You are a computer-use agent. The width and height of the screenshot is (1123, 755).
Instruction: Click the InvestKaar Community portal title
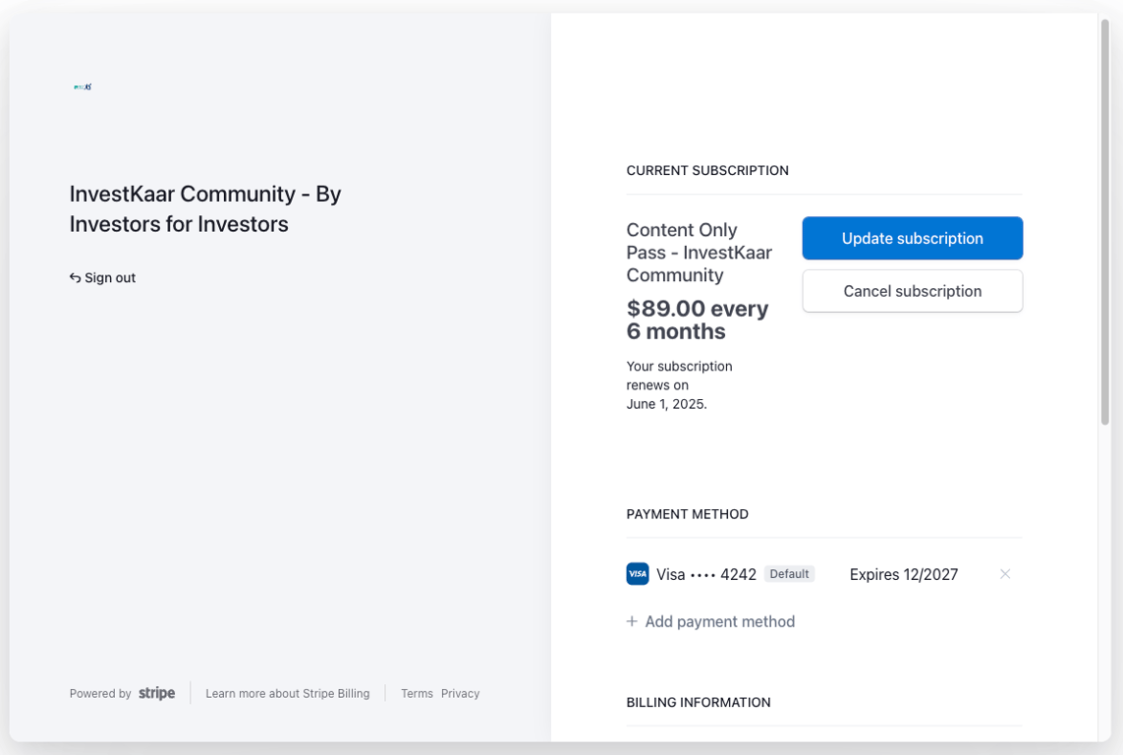click(x=205, y=208)
